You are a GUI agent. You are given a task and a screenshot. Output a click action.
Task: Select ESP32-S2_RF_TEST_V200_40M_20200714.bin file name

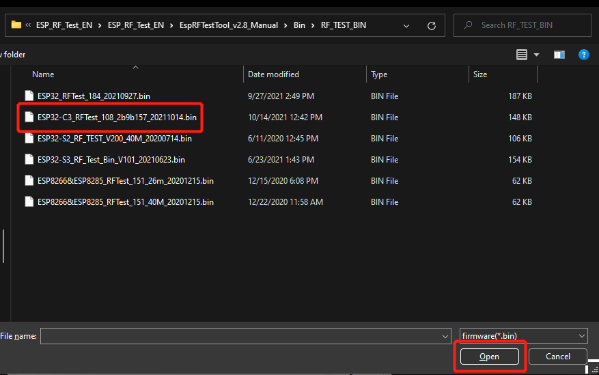(115, 138)
